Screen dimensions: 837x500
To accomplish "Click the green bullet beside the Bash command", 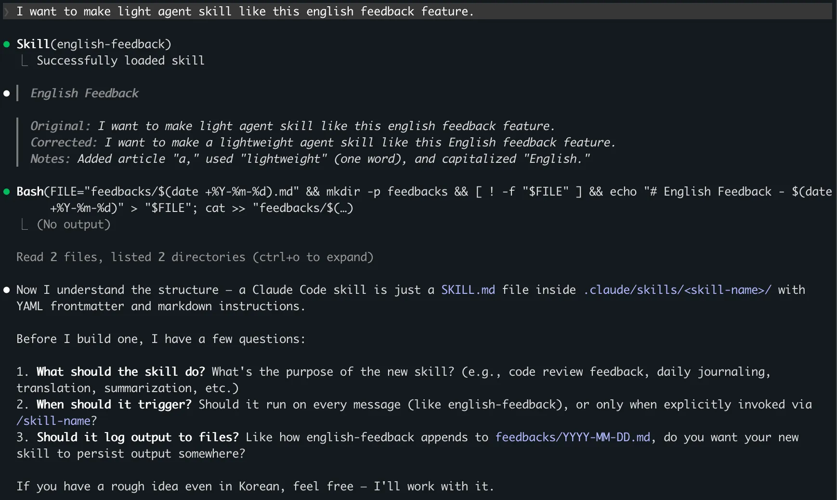I will click(7, 192).
